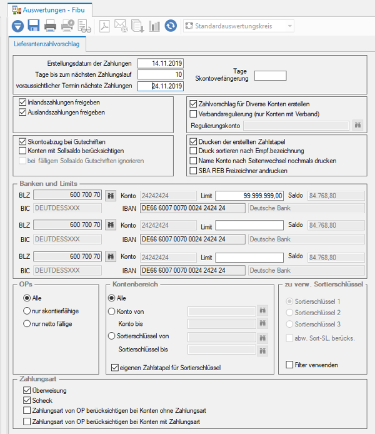Toggle Zahlvorschlag für Diverse Konten erstellen
The width and height of the screenshot is (375, 434).
pos(193,104)
